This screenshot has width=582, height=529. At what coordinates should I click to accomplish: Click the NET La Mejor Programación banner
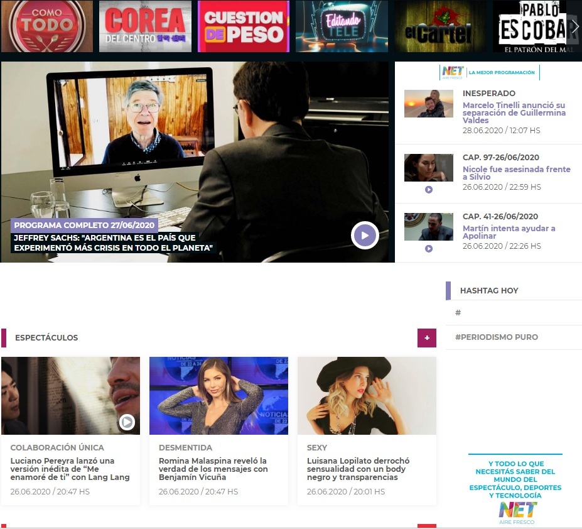[489, 72]
